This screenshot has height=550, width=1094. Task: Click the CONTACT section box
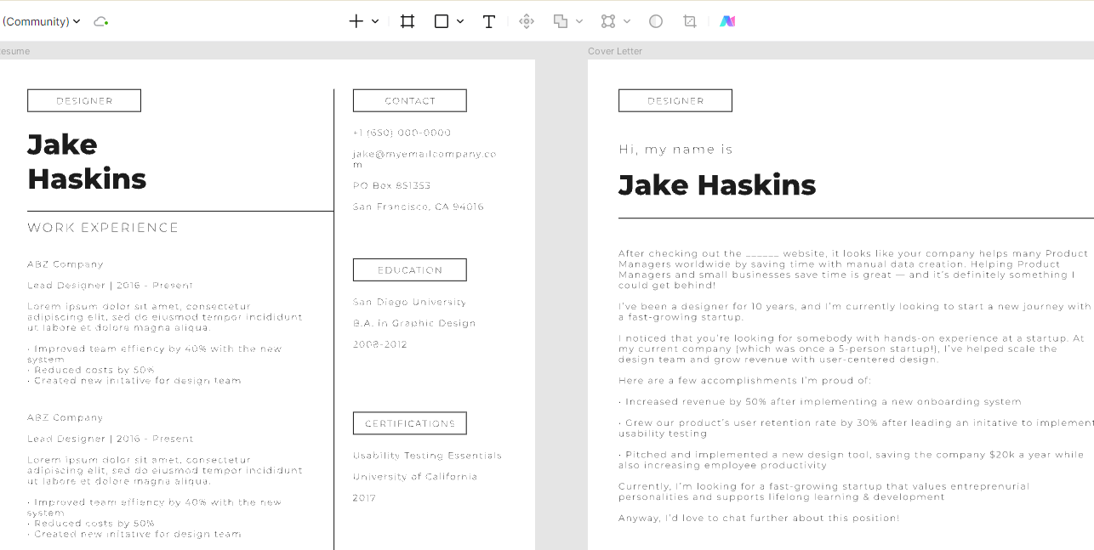pos(410,100)
